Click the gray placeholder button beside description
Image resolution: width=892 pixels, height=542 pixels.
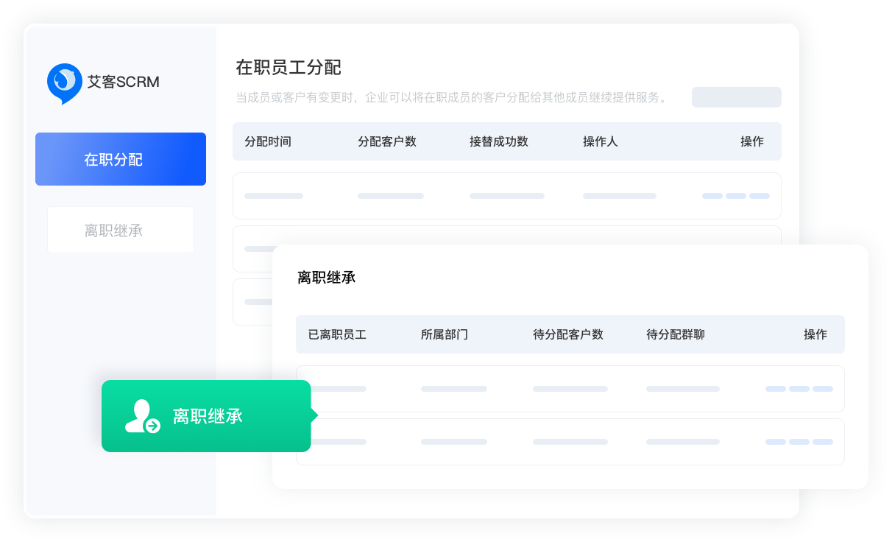tap(736, 97)
